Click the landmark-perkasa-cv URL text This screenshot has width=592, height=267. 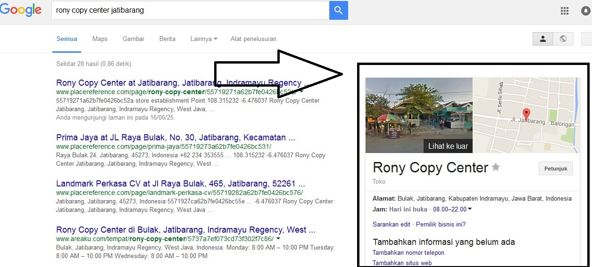point(179,193)
